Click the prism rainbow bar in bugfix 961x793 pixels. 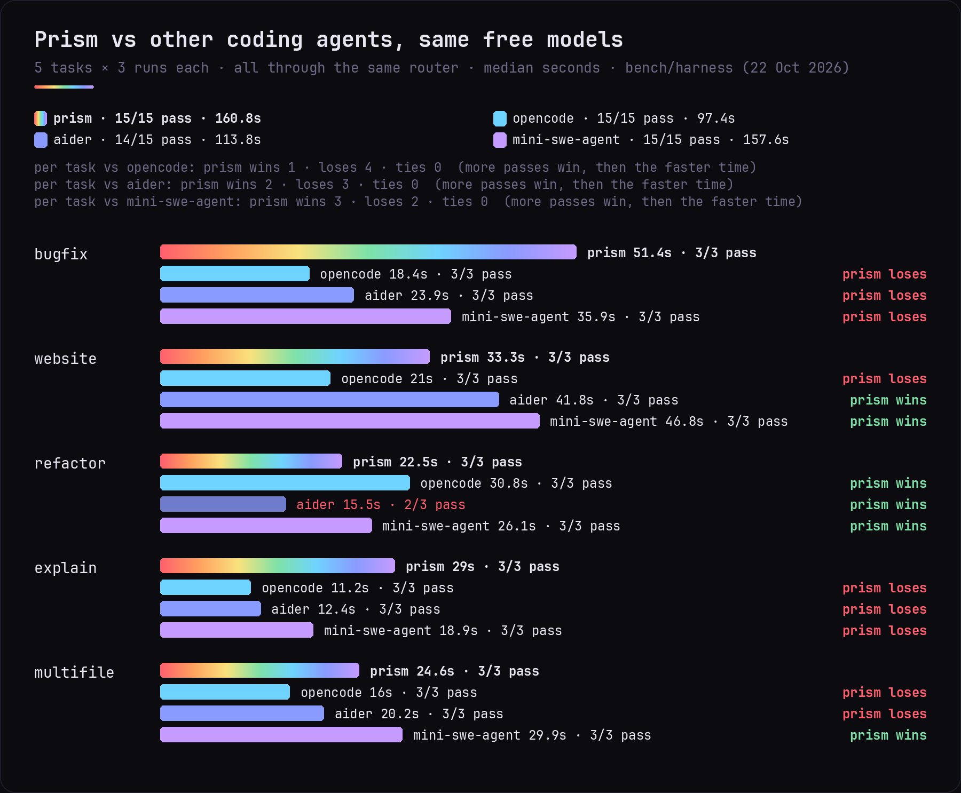pos(368,252)
